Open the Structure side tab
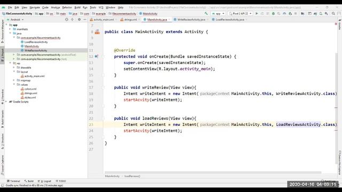This screenshot has height=192, width=342. point(2,141)
